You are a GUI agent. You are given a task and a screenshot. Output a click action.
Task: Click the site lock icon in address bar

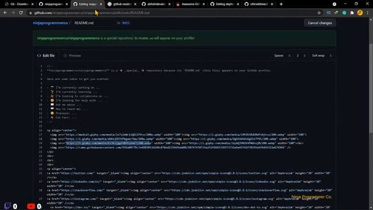(x=30, y=13)
